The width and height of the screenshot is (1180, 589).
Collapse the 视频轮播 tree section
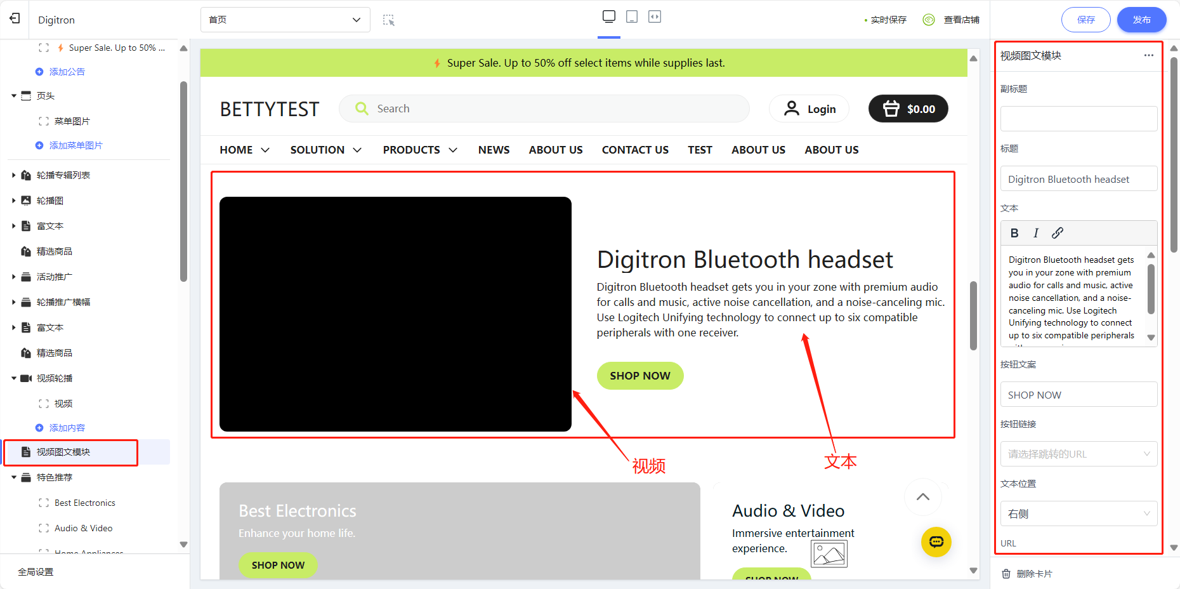[14, 378]
